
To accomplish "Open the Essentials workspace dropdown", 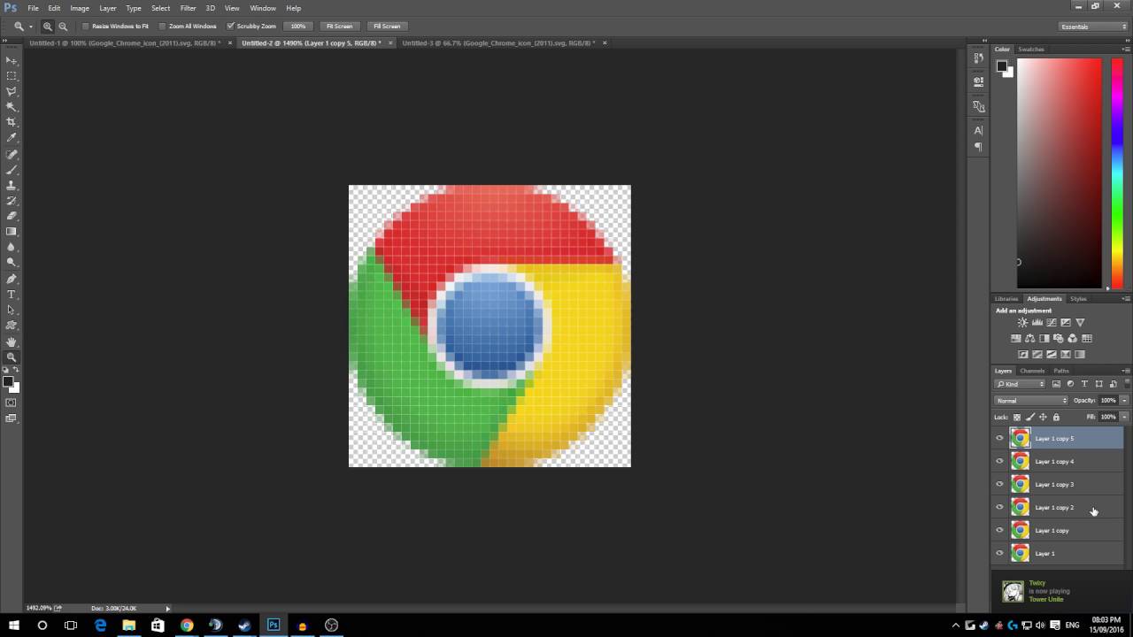I will pyautogui.click(x=1094, y=27).
